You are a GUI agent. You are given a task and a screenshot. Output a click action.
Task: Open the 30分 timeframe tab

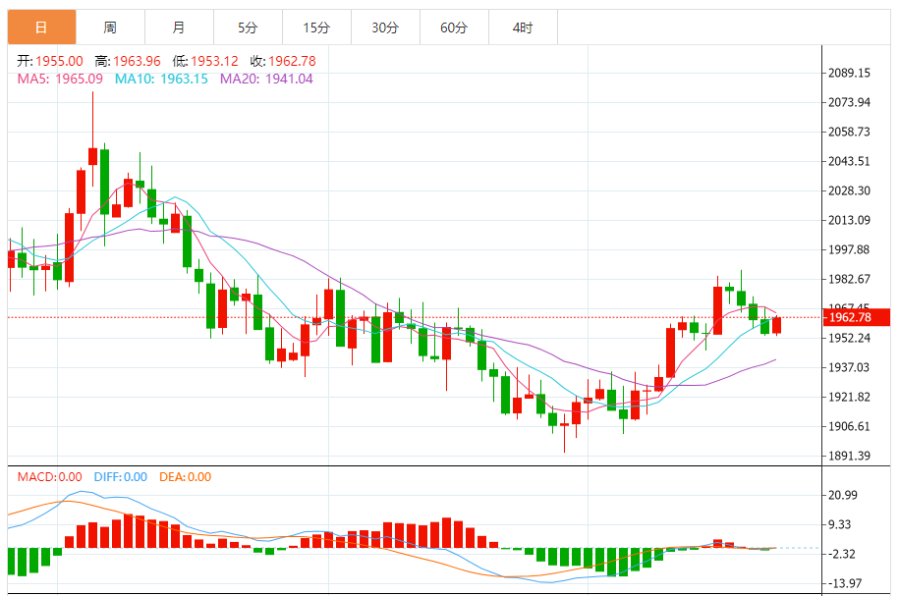pos(385,27)
